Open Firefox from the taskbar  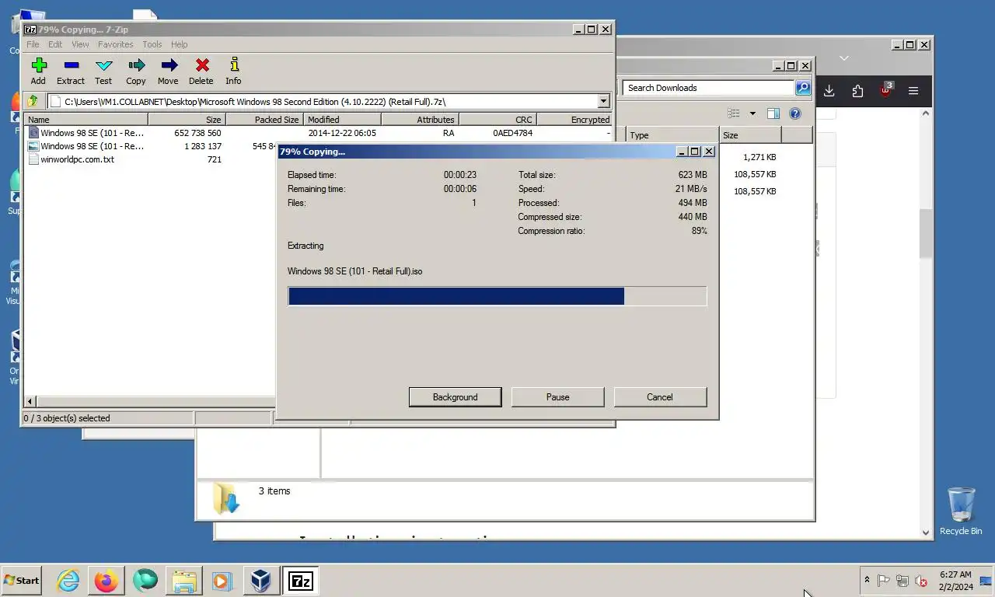(x=106, y=581)
